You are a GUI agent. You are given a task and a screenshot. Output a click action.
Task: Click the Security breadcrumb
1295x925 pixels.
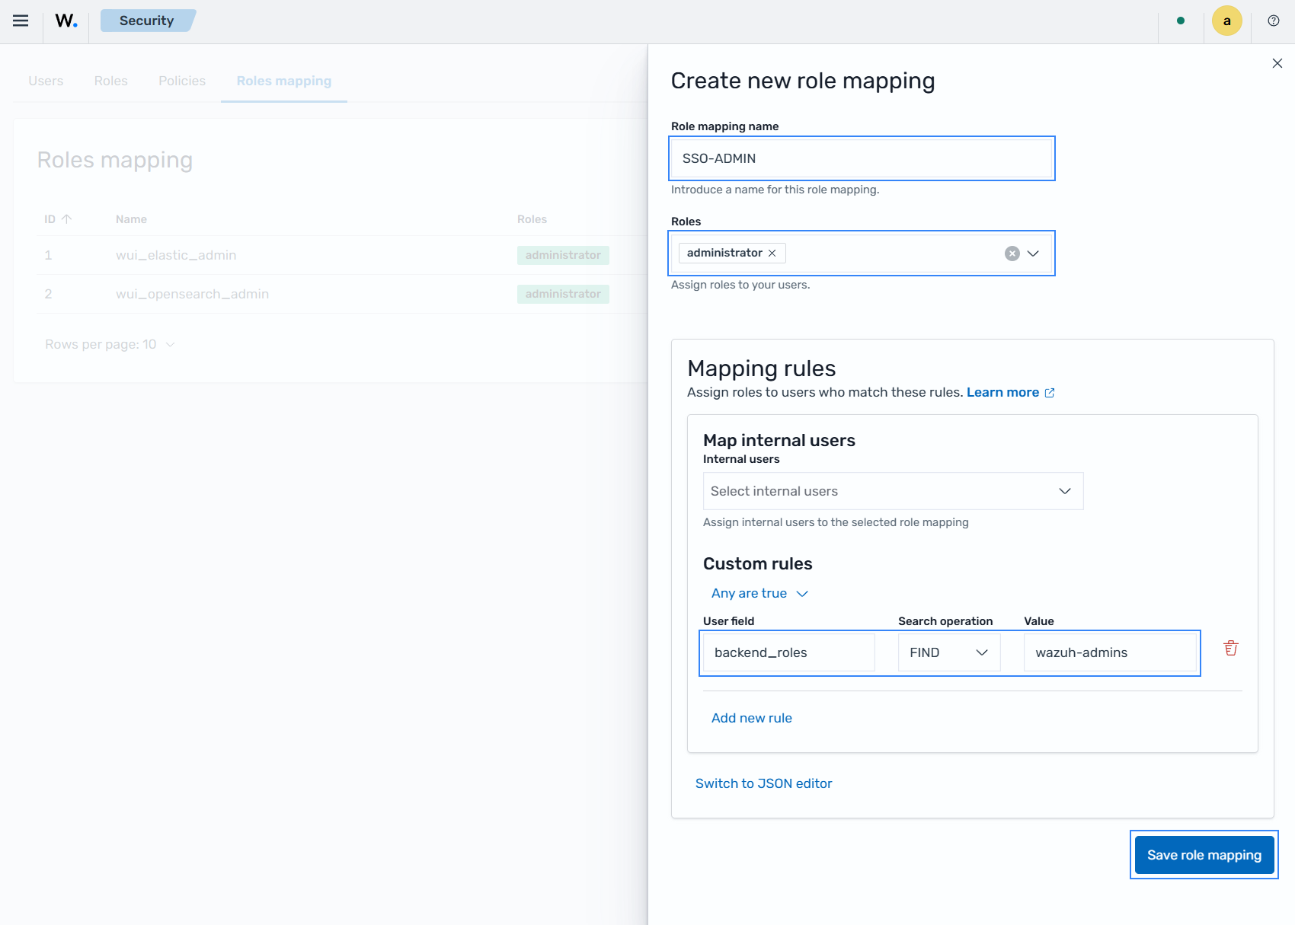(147, 21)
